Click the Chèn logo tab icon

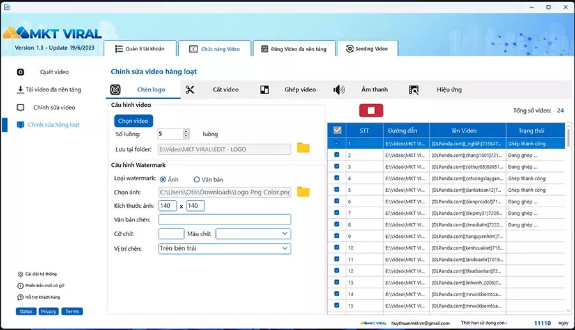click(x=115, y=90)
